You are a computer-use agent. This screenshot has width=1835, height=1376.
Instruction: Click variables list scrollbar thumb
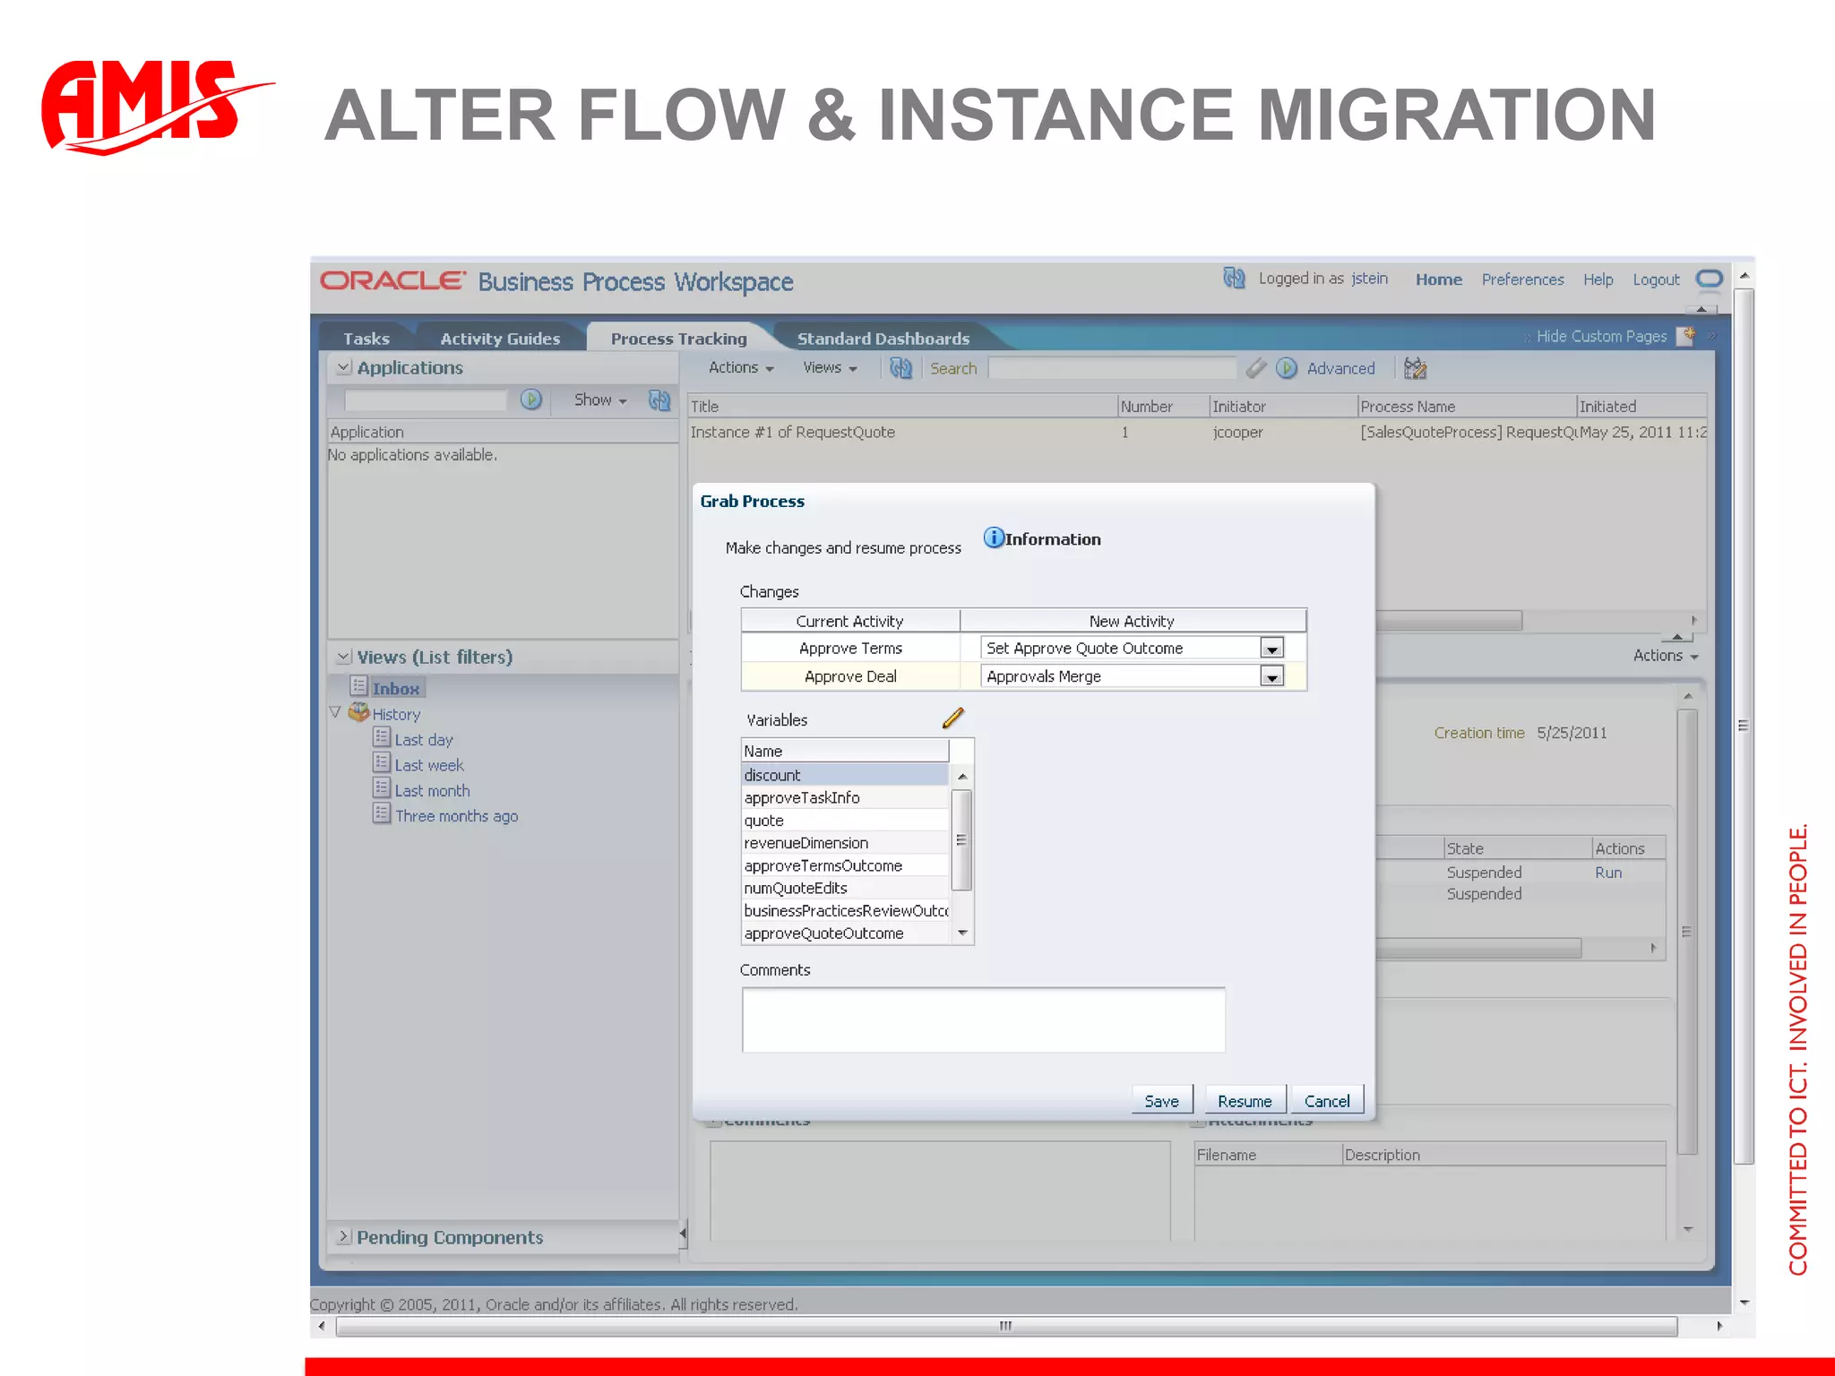click(x=961, y=840)
